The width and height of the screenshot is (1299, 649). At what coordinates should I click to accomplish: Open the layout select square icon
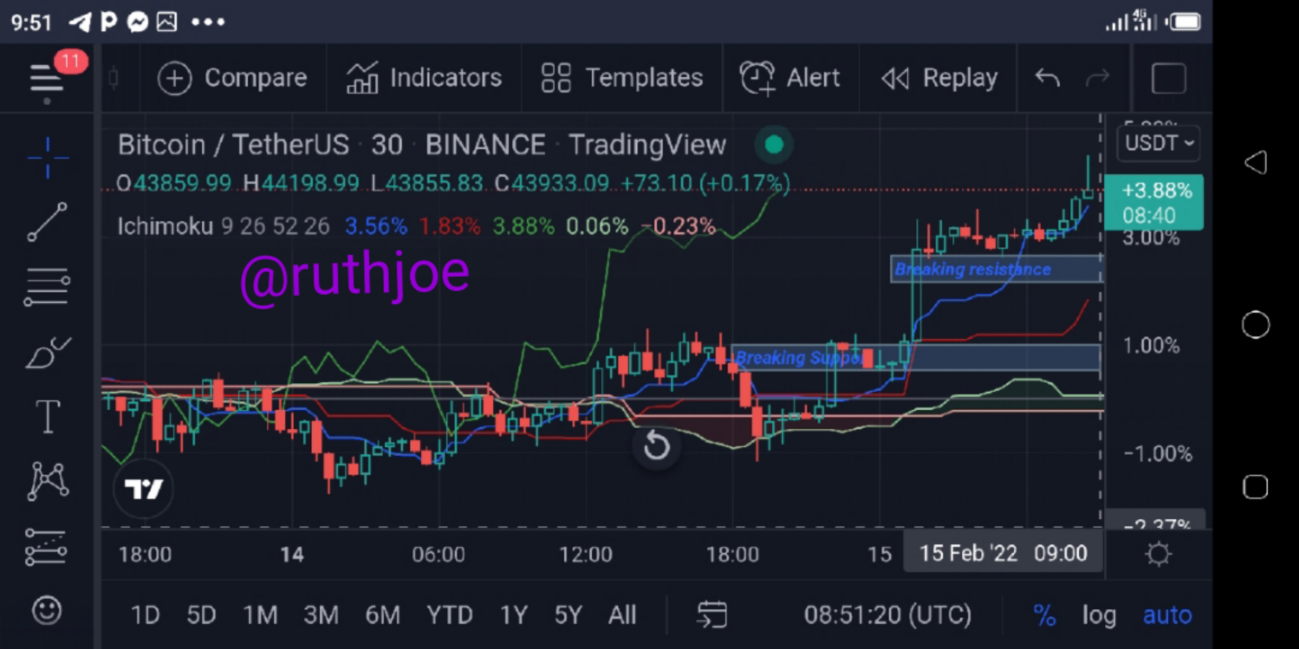click(1168, 78)
